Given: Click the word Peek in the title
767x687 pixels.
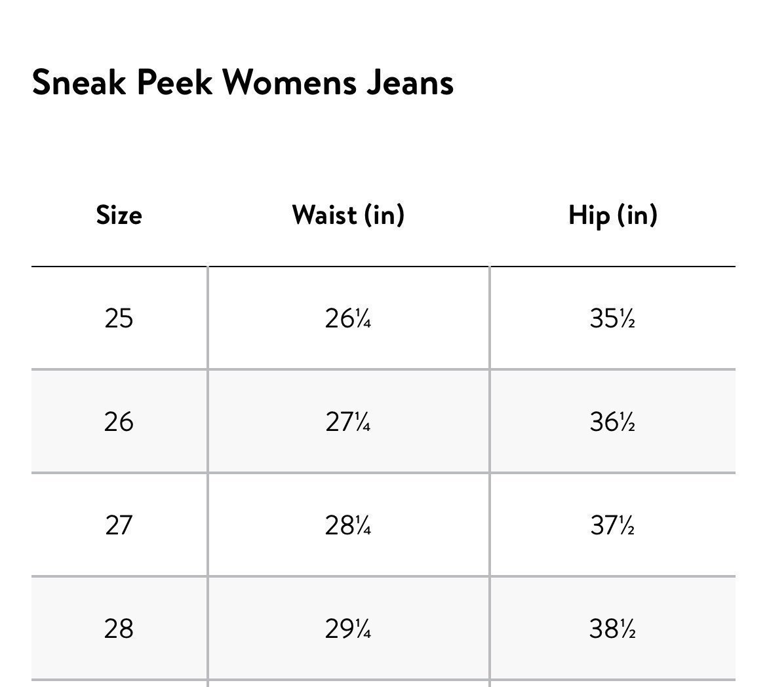Looking at the screenshot, I should click(x=174, y=82).
